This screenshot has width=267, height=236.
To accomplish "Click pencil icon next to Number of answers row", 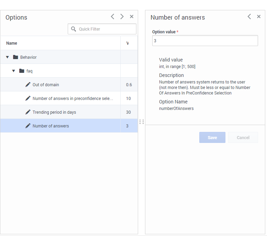I will (x=28, y=126).
